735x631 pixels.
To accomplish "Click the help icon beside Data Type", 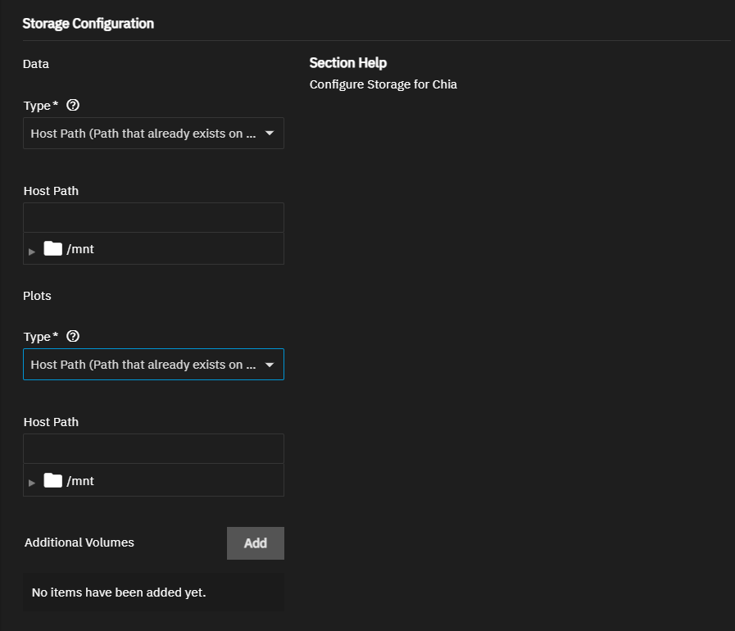I will [73, 106].
